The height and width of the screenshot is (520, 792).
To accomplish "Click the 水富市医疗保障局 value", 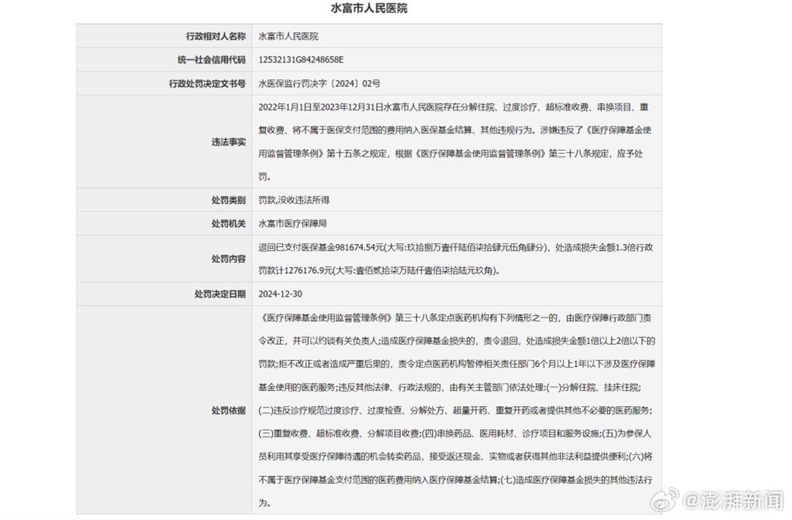I will (x=292, y=223).
